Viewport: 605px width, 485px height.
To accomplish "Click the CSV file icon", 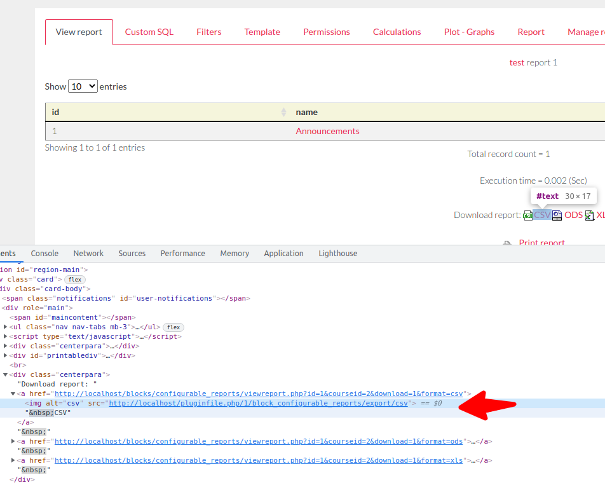I will [x=527, y=215].
